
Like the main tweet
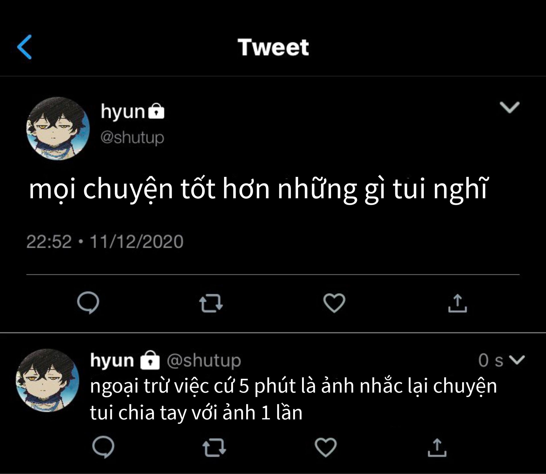pyautogui.click(x=334, y=303)
